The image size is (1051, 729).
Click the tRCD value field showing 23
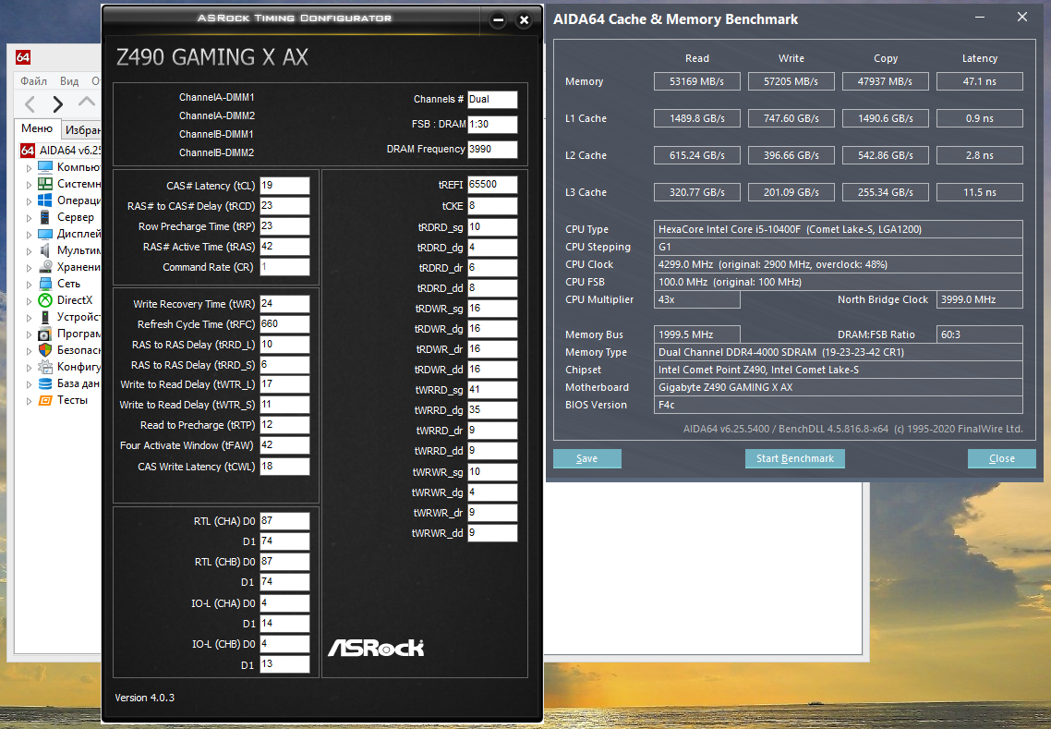click(x=284, y=206)
